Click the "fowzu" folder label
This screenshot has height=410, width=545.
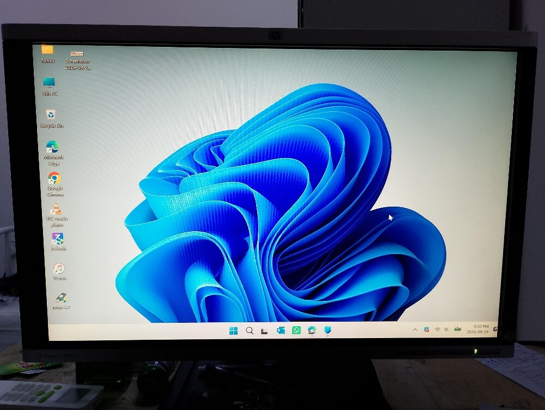tap(48, 61)
